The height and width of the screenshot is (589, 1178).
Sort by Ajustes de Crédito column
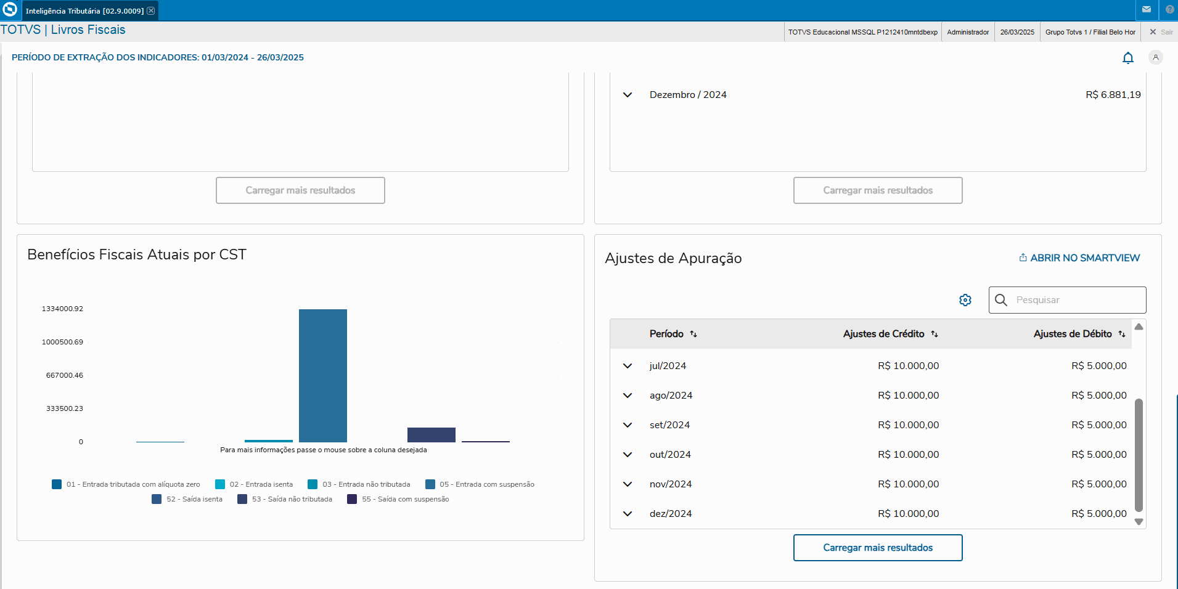(x=935, y=334)
